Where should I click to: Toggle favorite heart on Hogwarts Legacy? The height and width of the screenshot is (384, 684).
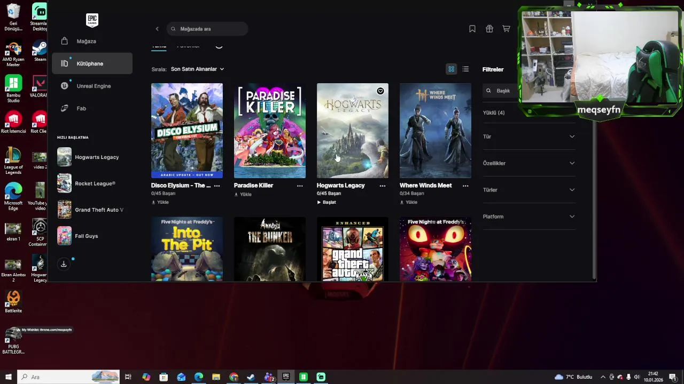pos(380,91)
